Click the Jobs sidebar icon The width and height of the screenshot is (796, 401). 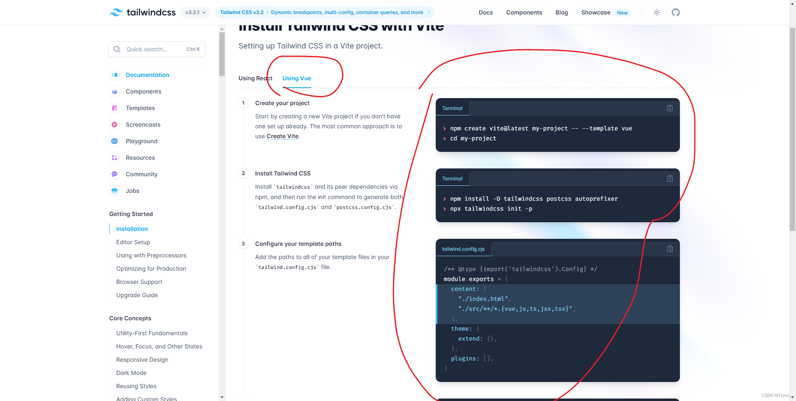coord(114,191)
